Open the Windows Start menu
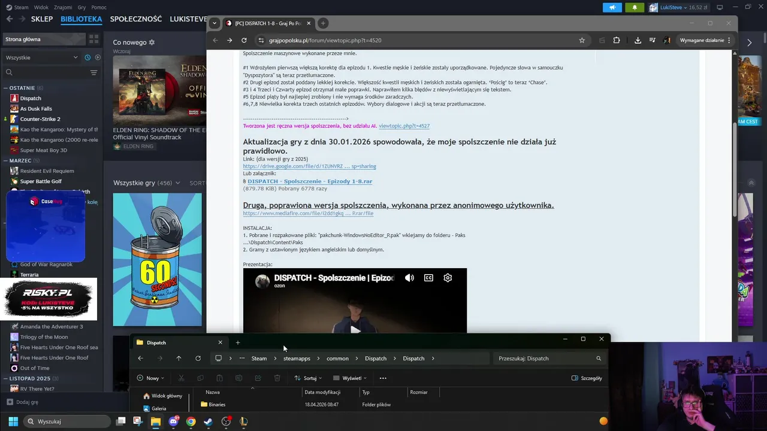 13,421
